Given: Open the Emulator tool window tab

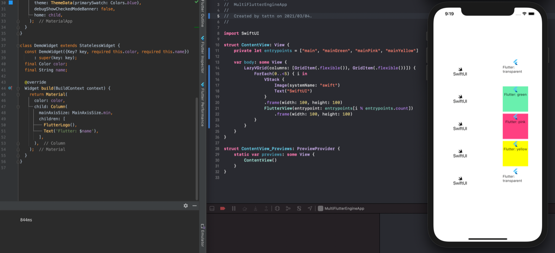Looking at the screenshot, I should [203, 235].
